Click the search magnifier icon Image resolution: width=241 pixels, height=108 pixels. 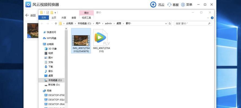coord(209,23)
